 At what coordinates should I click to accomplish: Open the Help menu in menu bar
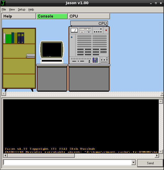pos(31,9)
